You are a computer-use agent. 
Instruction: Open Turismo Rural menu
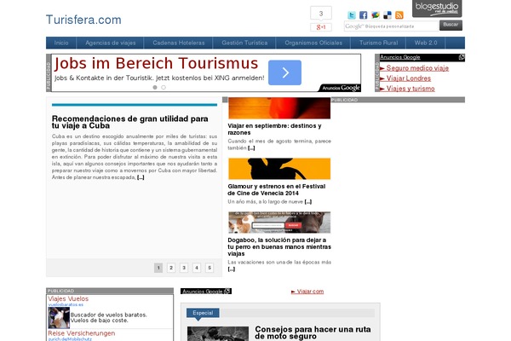(378, 43)
